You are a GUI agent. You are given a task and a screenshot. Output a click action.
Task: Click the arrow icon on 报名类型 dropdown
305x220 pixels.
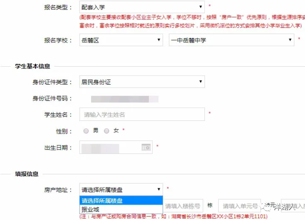point(201,7)
